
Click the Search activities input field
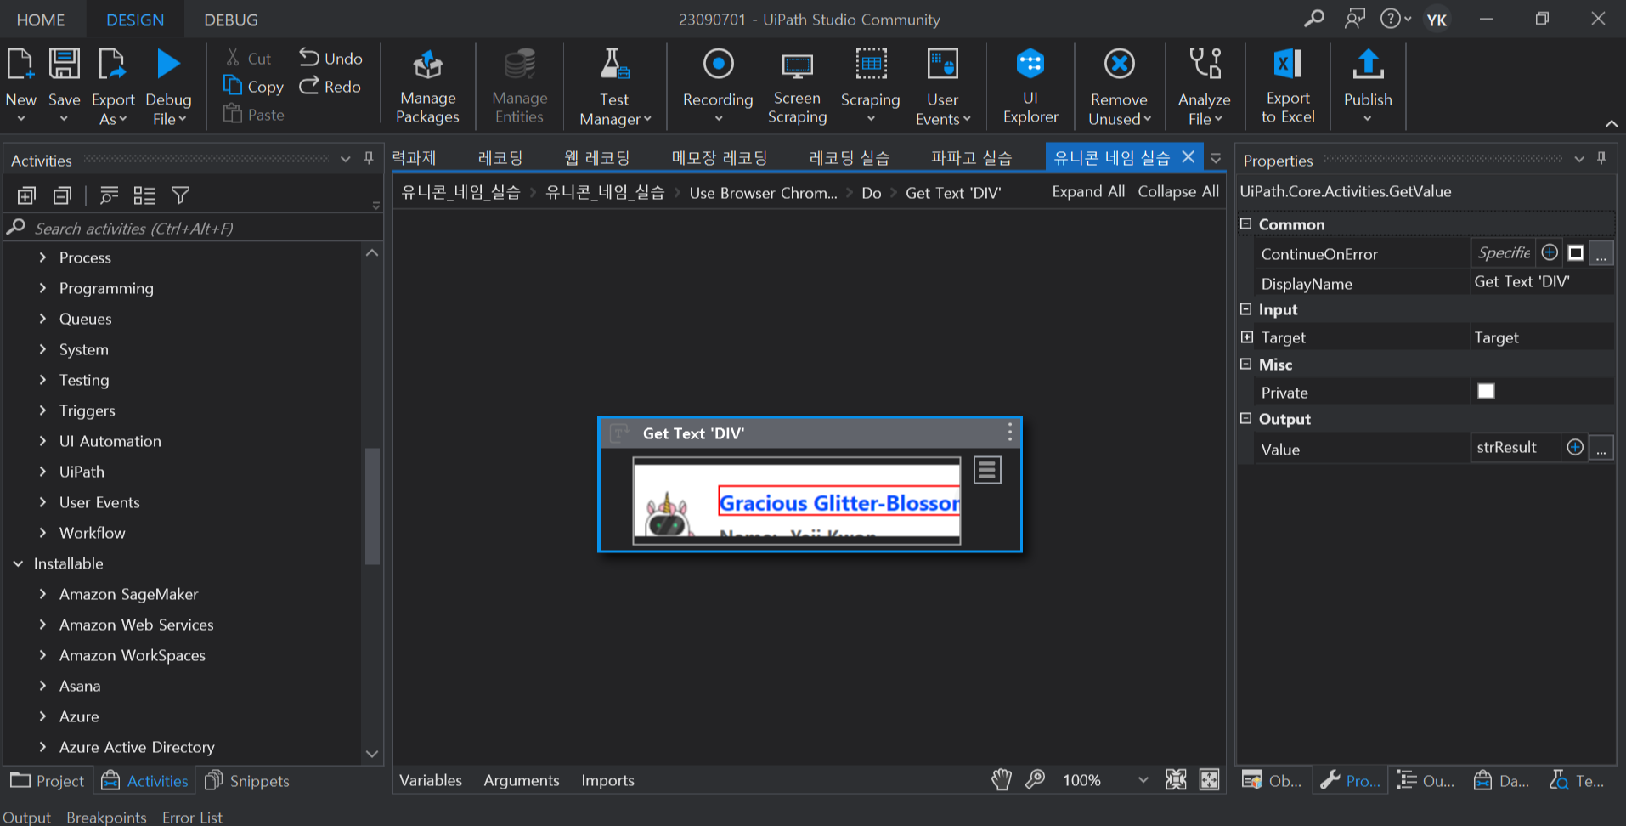click(193, 228)
